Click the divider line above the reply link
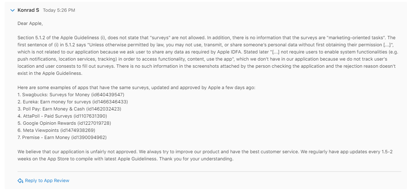The width and height of the screenshot is (412, 196). (209, 171)
